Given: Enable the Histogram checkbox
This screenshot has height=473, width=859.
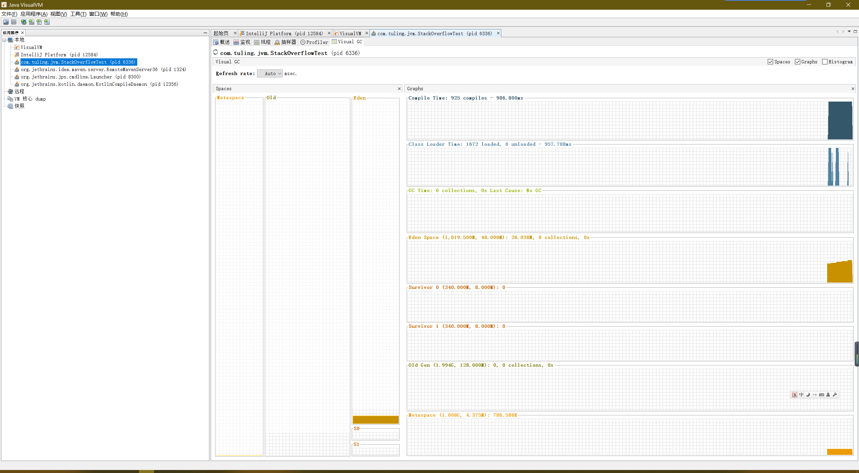Looking at the screenshot, I should coord(825,62).
